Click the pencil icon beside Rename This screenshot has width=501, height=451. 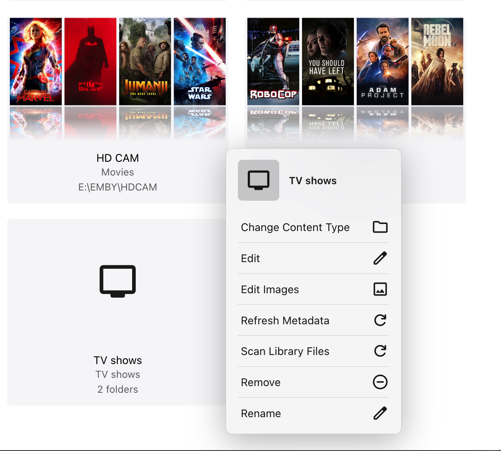tap(380, 413)
